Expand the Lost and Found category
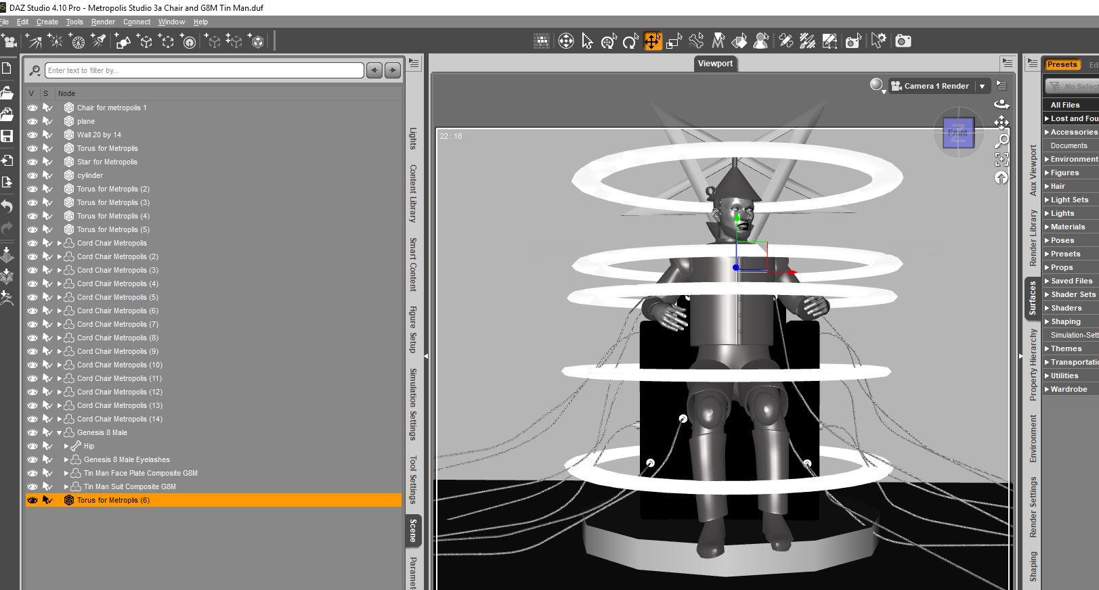 tap(1047, 118)
